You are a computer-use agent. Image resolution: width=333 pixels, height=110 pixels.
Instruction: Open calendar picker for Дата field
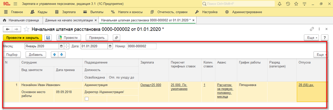click(110, 46)
